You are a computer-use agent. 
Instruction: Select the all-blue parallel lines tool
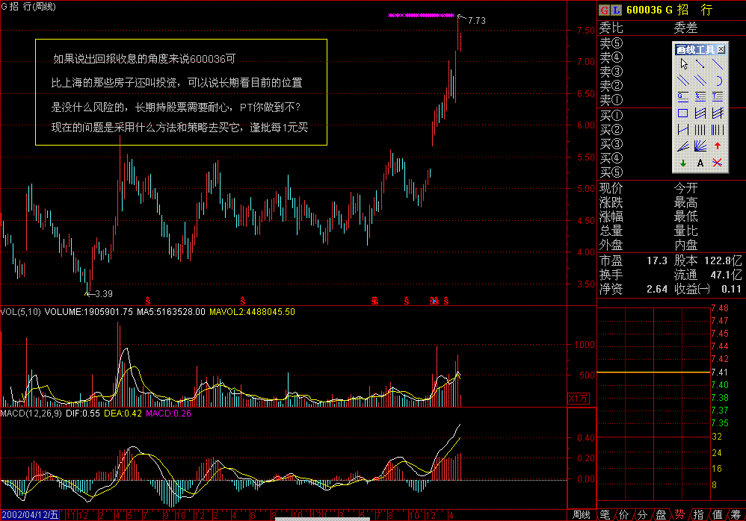click(x=700, y=81)
